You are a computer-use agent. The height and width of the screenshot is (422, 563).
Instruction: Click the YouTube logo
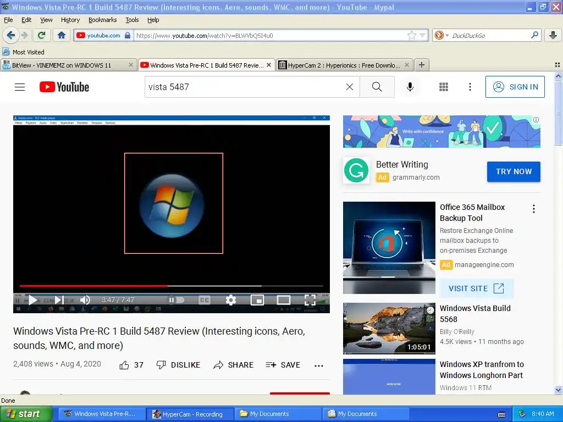[64, 87]
